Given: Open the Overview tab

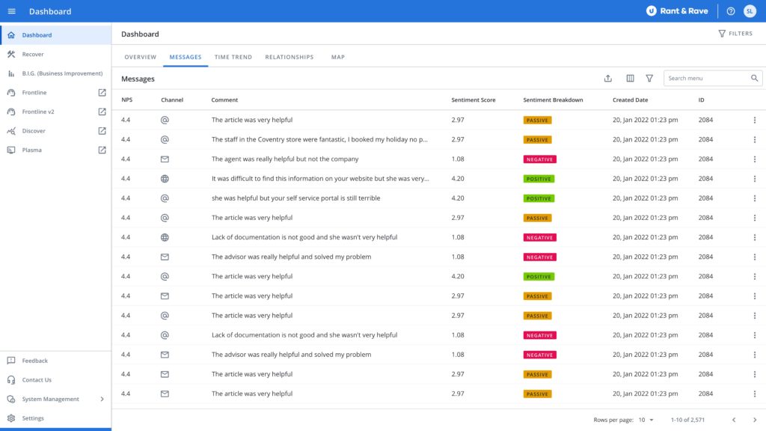Looking at the screenshot, I should [140, 57].
